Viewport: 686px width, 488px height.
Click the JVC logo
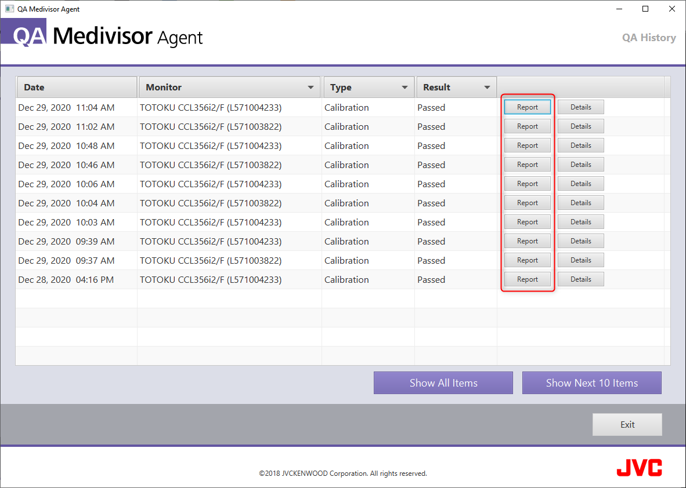pos(639,468)
